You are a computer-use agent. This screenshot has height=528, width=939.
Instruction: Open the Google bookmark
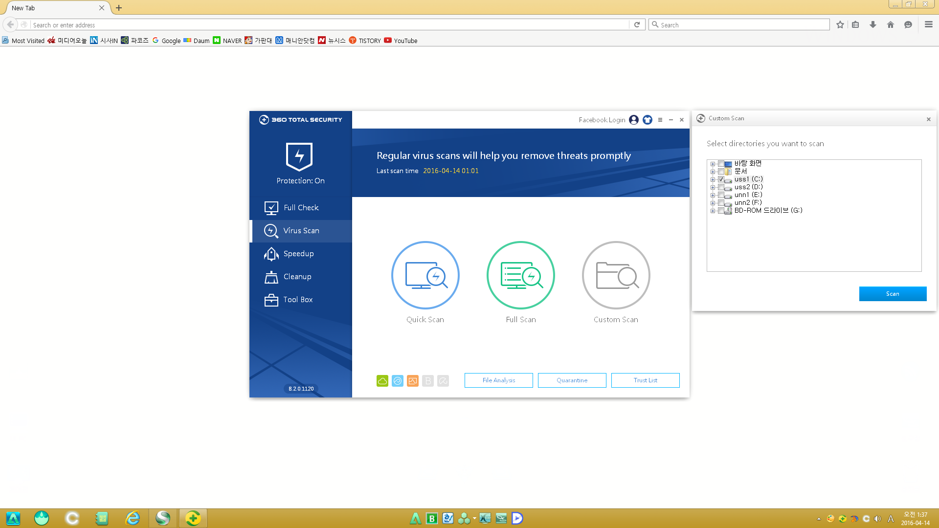coord(166,41)
